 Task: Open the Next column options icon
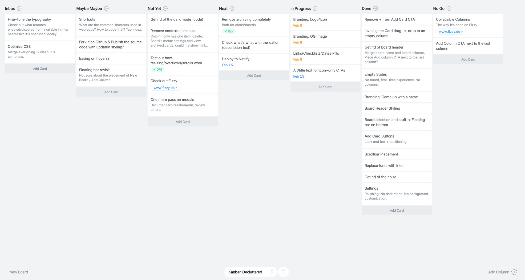tap(232, 9)
